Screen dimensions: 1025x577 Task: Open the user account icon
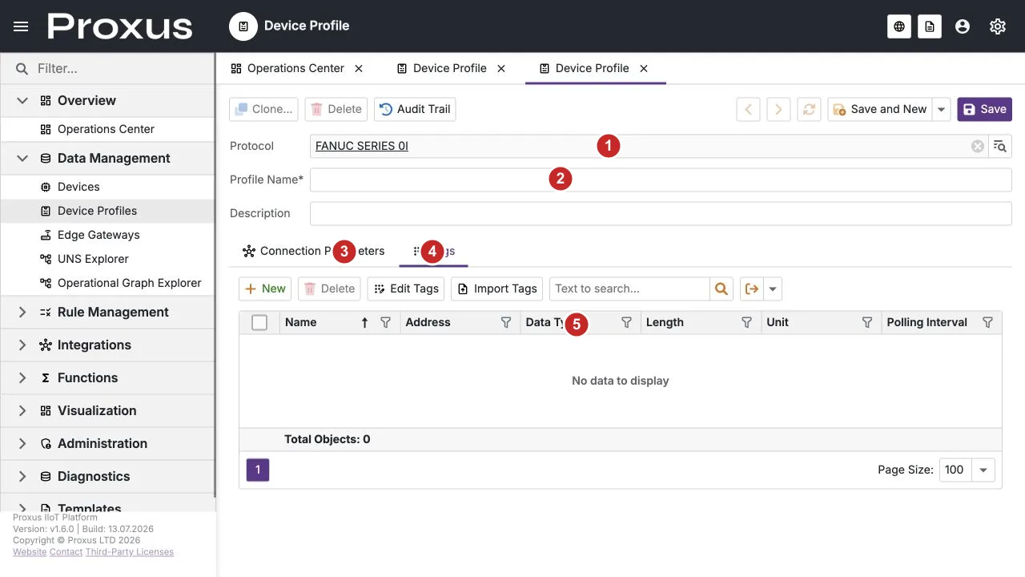click(x=963, y=26)
